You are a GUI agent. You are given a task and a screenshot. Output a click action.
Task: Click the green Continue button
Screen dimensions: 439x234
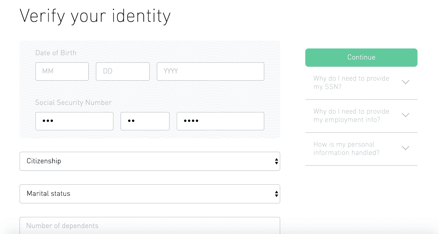pos(361,58)
